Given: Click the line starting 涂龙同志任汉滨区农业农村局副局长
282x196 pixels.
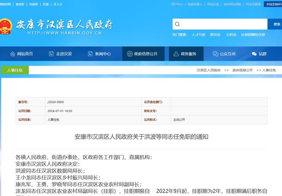Looking at the screenshot, I should coord(141,191).
